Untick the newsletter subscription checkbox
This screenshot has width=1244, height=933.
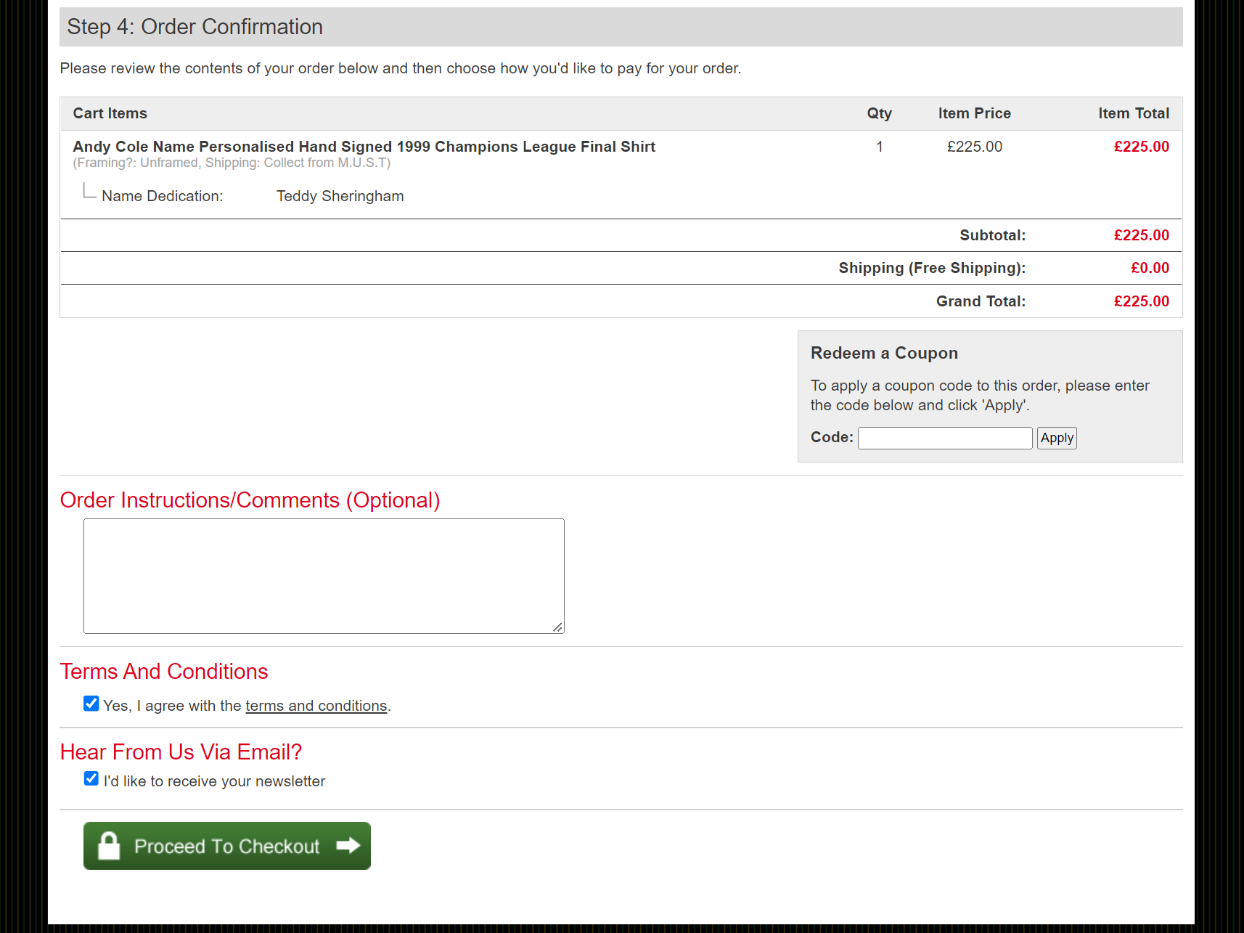click(x=91, y=779)
